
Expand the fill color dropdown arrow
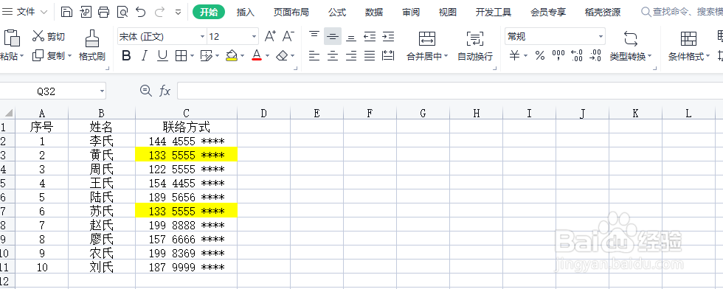coord(242,56)
